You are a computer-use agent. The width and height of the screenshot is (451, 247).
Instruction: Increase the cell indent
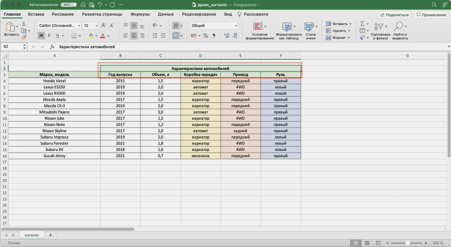(x=163, y=35)
